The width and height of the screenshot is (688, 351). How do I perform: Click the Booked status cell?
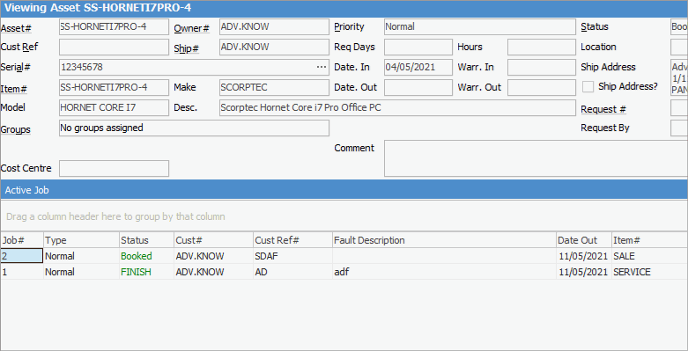click(x=146, y=256)
